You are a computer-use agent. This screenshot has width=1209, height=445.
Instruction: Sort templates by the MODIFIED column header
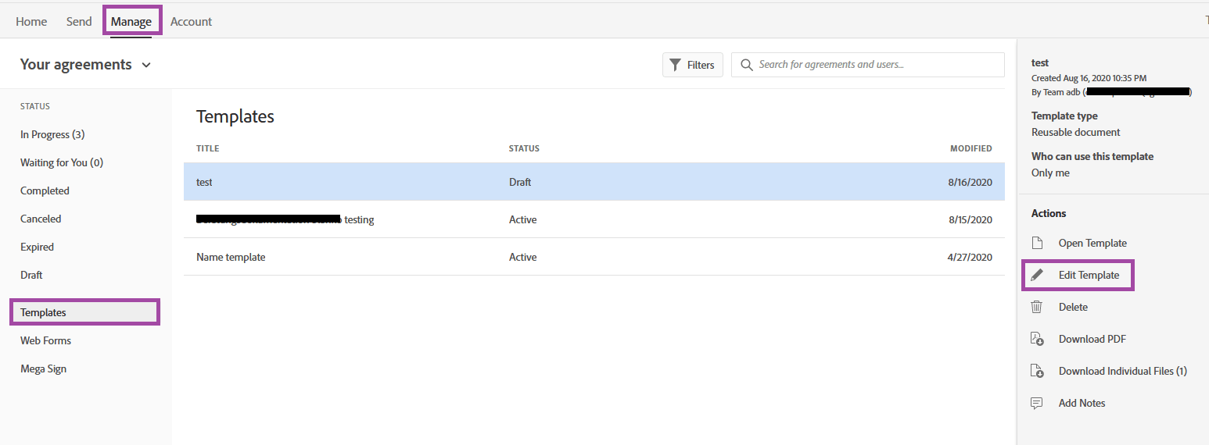click(x=971, y=148)
